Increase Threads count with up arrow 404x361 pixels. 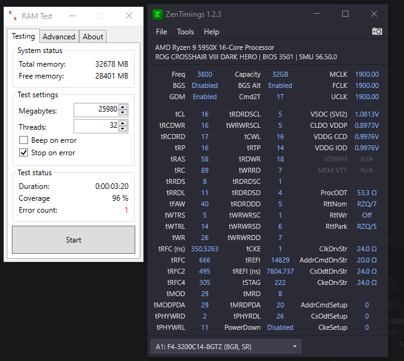[123, 123]
